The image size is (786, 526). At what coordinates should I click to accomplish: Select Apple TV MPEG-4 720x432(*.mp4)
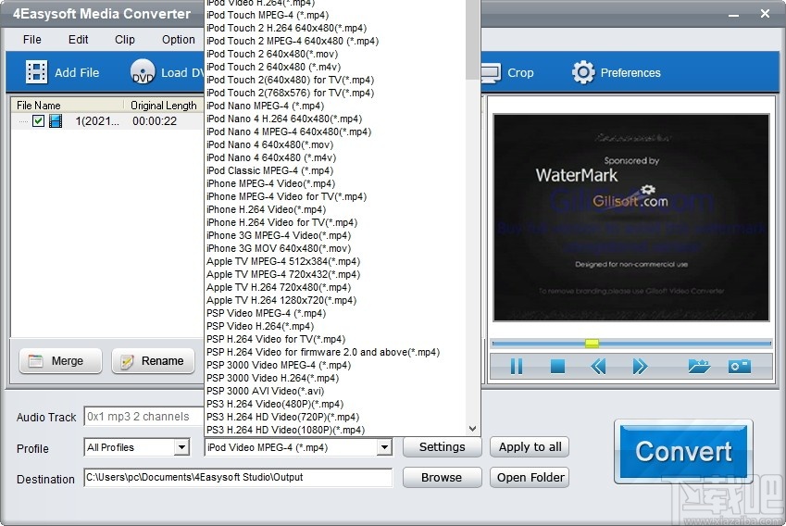pos(283,274)
